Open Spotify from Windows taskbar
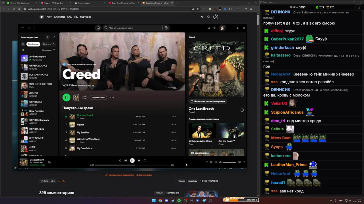Viewport: 364px width, 204px height. pos(179,201)
